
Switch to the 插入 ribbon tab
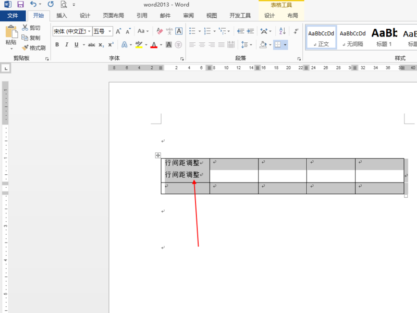tap(62, 16)
